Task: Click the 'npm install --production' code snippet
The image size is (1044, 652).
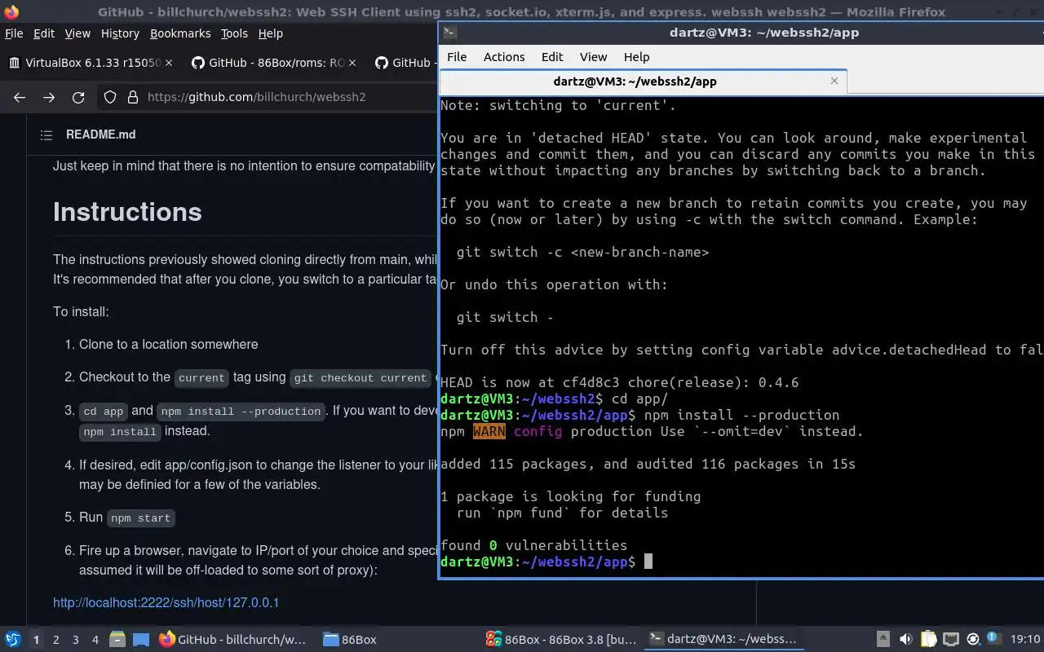Action: pyautogui.click(x=241, y=412)
